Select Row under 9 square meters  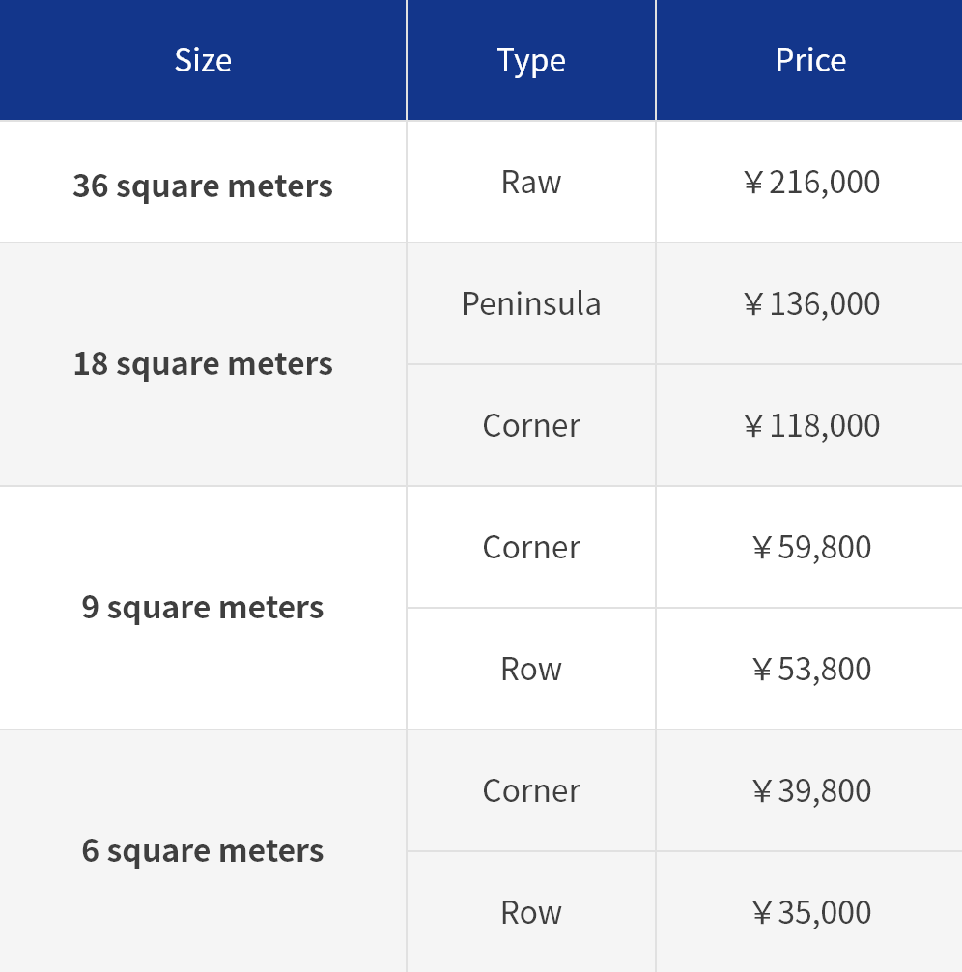point(531,669)
